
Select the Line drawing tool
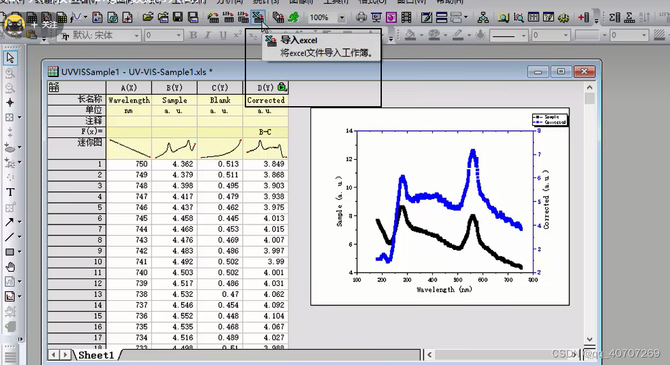coord(9,237)
